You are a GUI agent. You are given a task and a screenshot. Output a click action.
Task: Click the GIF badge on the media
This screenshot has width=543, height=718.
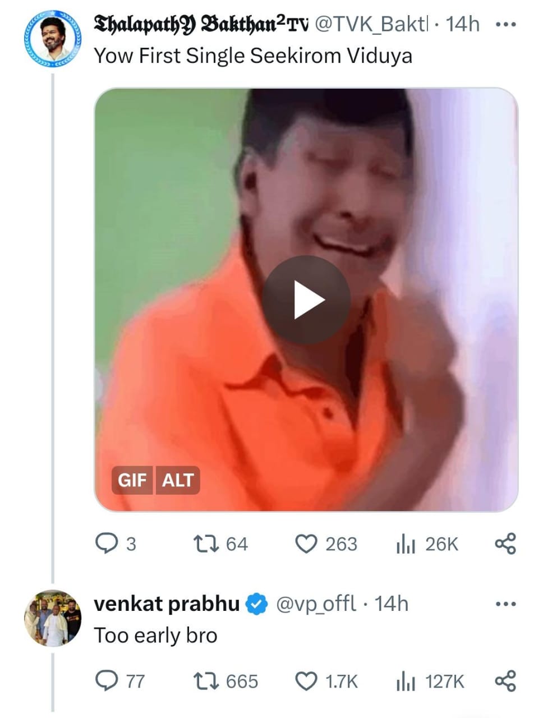pos(132,480)
